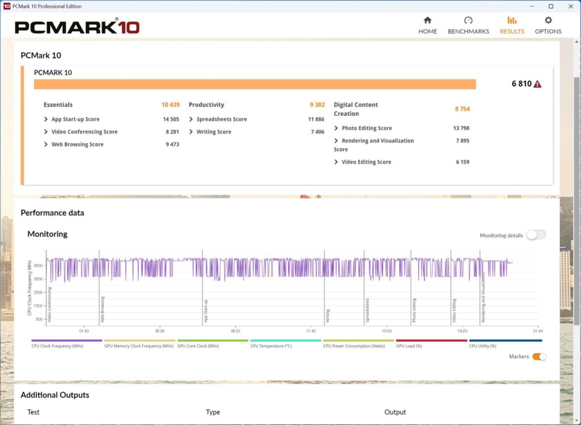Open the Home section
The image size is (581, 425).
[x=428, y=26]
